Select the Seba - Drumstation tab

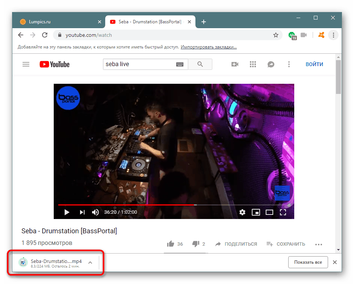tap(150, 22)
